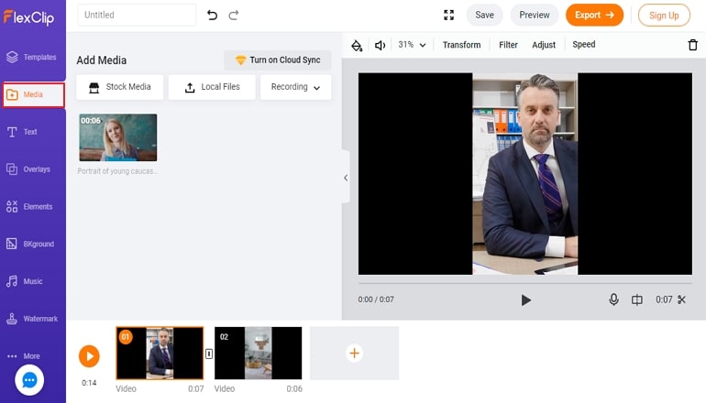Screen dimensions: 706x403
Task: Open the Overlays sidebar panel
Action: click(28, 169)
